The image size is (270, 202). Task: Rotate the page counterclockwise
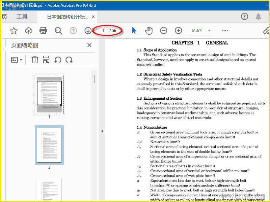[x=58, y=60]
